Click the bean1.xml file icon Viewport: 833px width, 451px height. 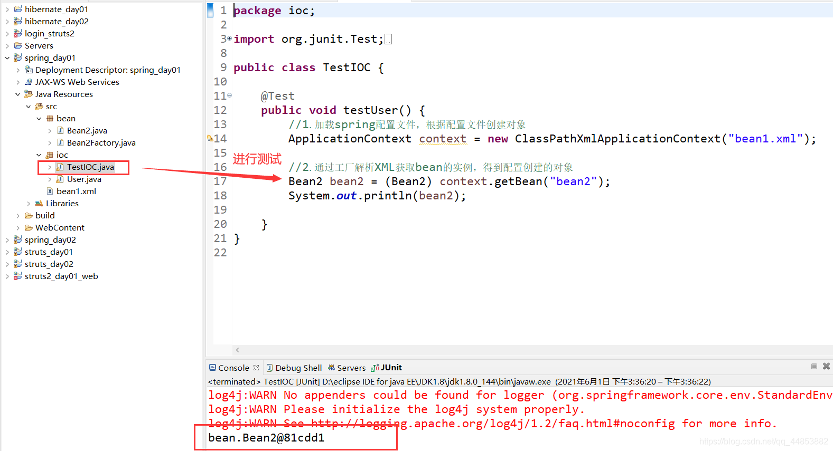pyautogui.click(x=50, y=191)
